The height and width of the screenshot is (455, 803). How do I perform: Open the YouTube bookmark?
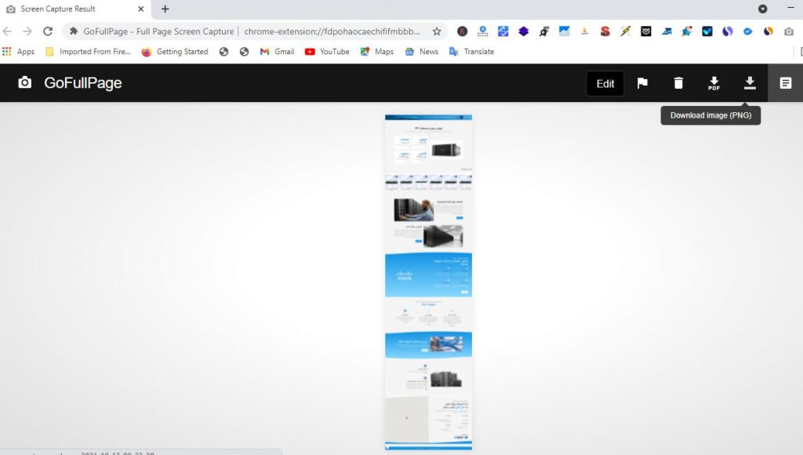[327, 51]
